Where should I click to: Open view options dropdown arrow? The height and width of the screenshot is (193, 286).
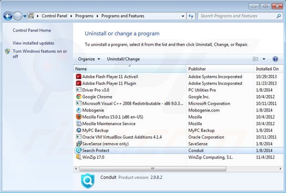coord(264,59)
